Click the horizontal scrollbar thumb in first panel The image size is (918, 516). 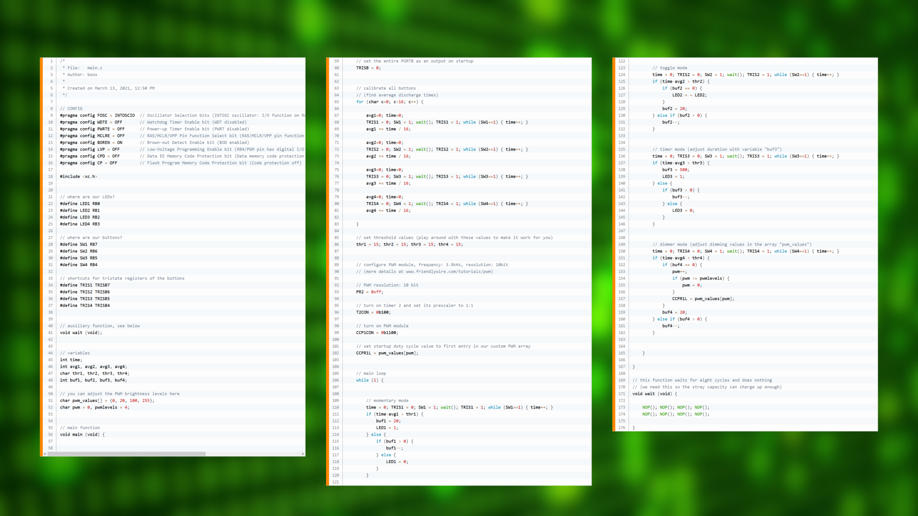pos(127,454)
